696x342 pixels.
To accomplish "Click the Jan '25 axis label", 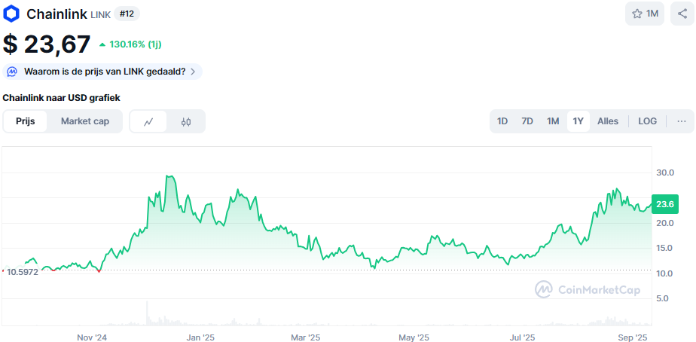I will (x=200, y=337).
